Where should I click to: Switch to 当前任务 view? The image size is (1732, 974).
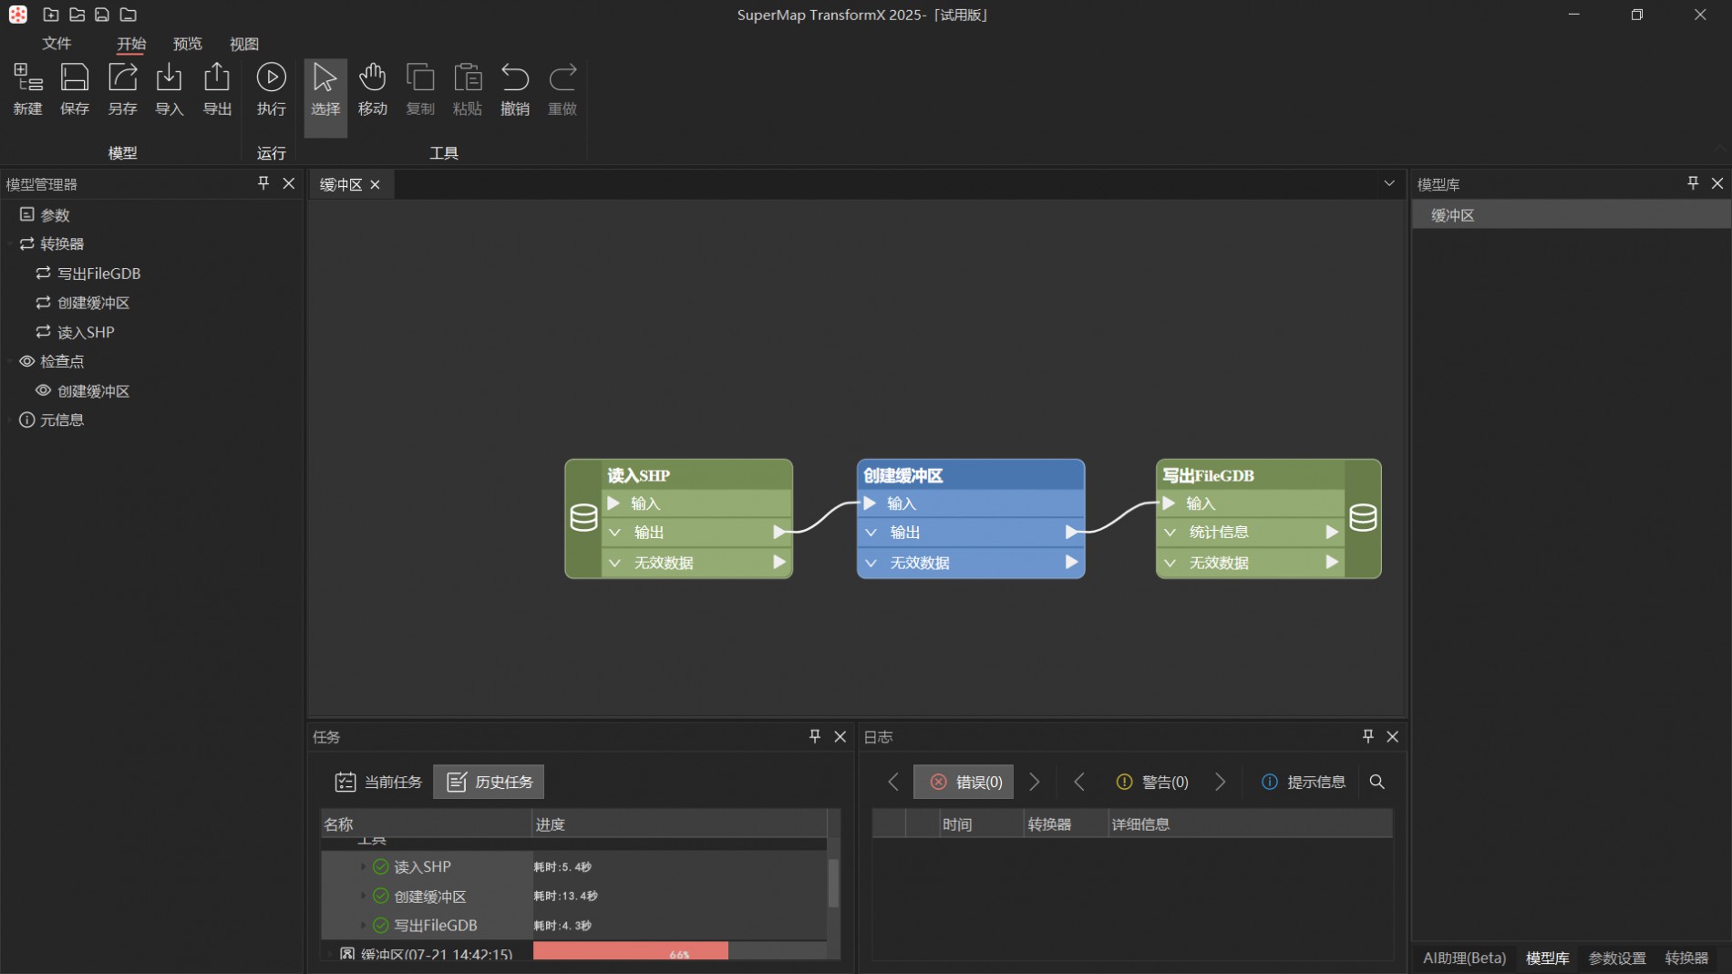click(x=378, y=782)
